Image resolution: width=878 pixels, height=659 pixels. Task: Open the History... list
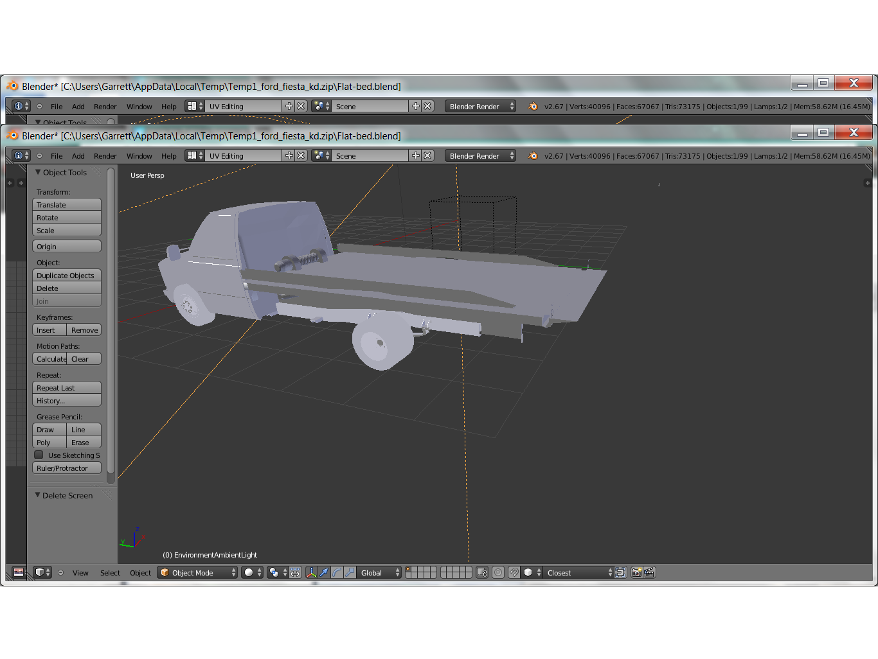click(67, 401)
